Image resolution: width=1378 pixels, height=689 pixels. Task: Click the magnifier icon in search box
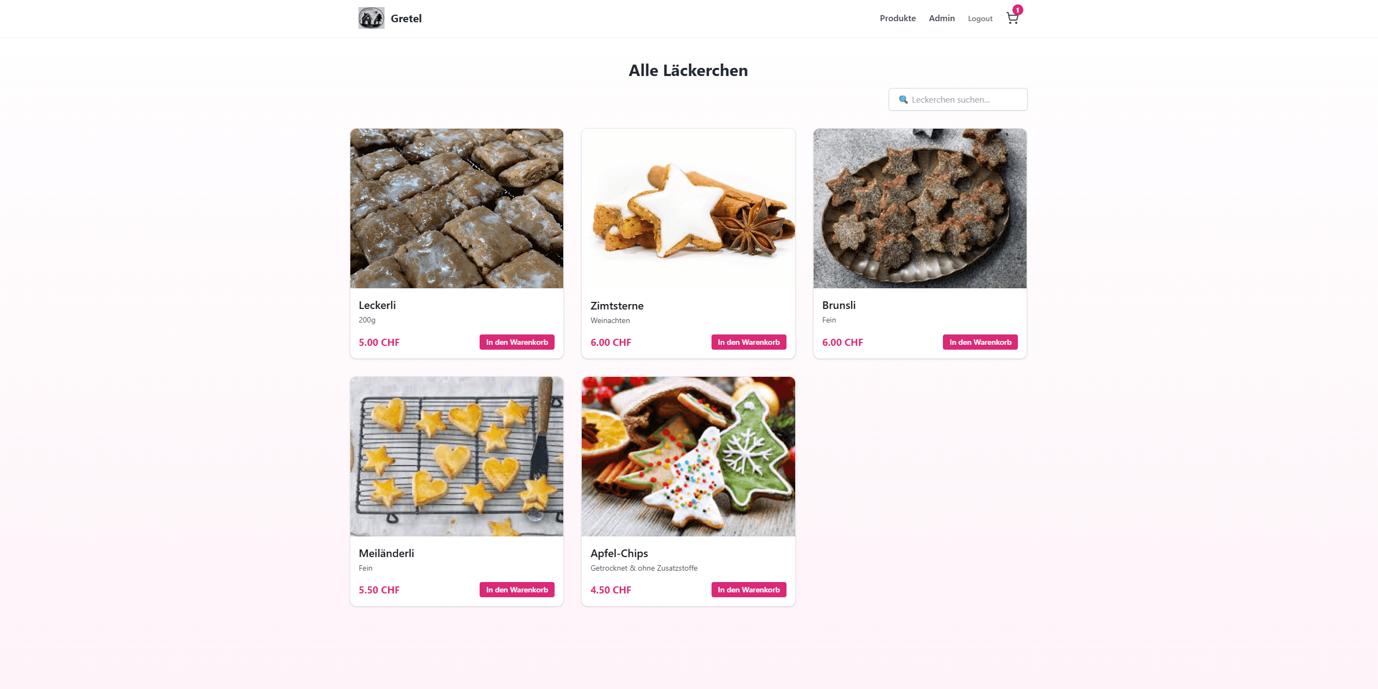click(x=903, y=99)
